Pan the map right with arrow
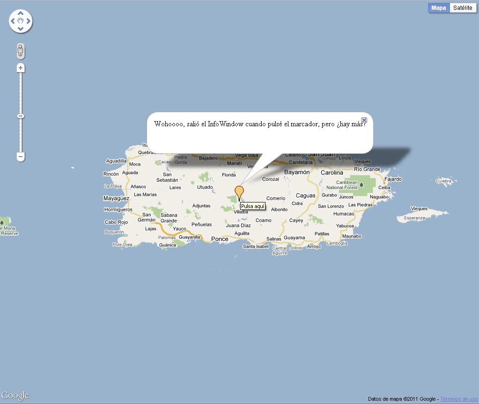Viewport: 479px width, 404px height. (29, 21)
